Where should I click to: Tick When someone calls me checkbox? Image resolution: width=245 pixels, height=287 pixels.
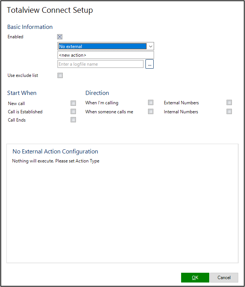(151, 111)
